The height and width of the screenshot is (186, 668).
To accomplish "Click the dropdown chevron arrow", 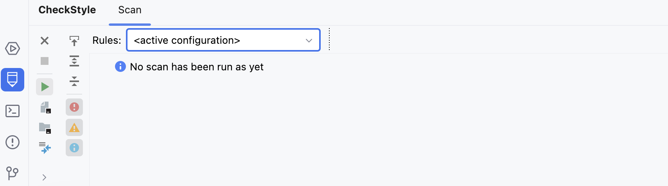I will [x=309, y=40].
